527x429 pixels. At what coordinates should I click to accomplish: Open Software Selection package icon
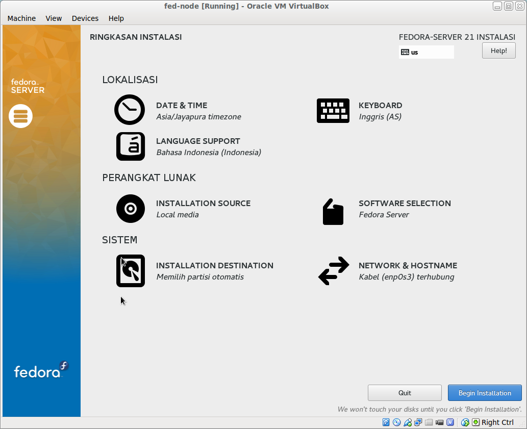pos(333,212)
